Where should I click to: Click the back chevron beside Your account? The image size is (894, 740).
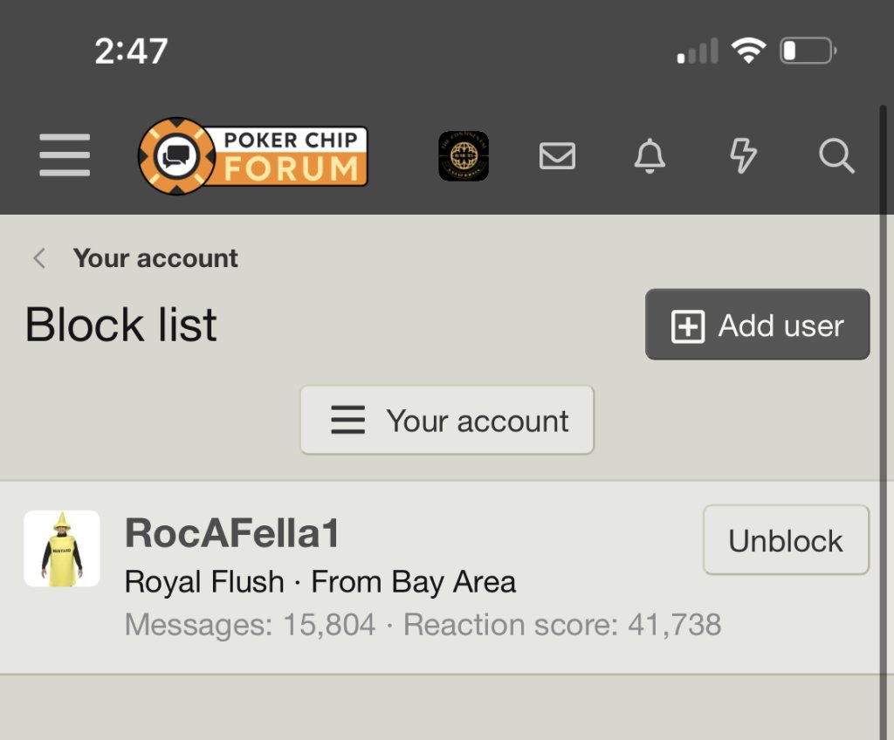click(x=39, y=258)
